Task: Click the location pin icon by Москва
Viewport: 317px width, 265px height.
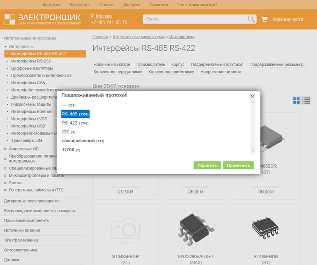Action: point(92,16)
